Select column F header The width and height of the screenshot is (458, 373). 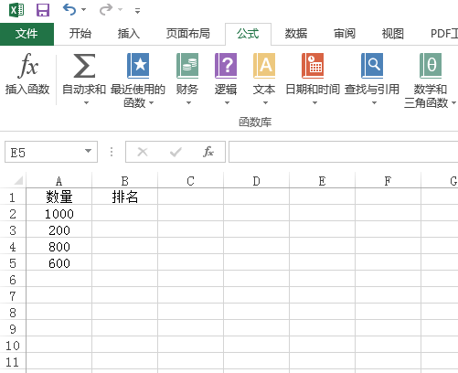coord(389,181)
